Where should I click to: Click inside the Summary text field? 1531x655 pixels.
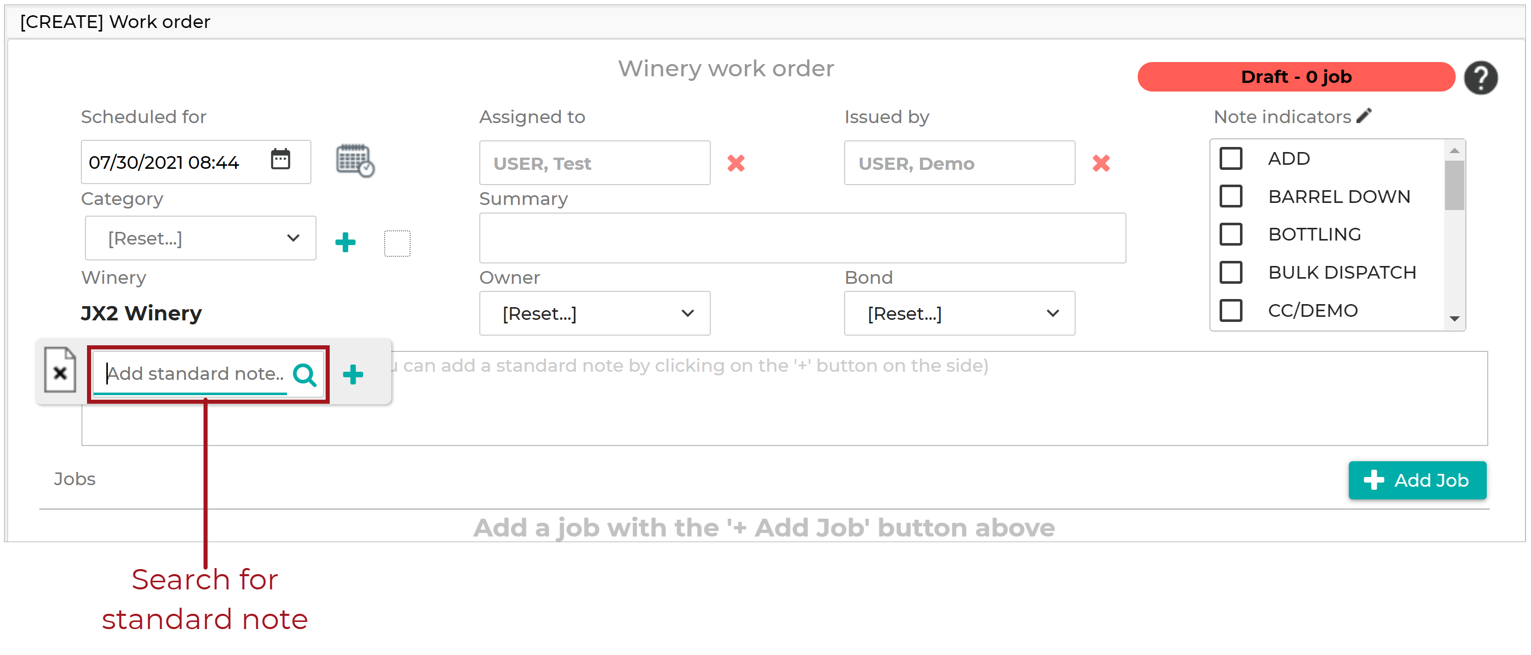coord(802,237)
